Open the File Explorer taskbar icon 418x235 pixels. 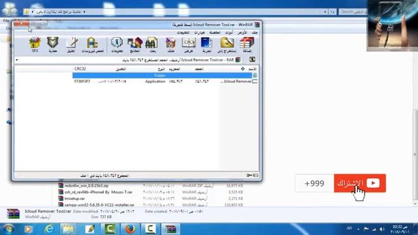tap(68, 229)
